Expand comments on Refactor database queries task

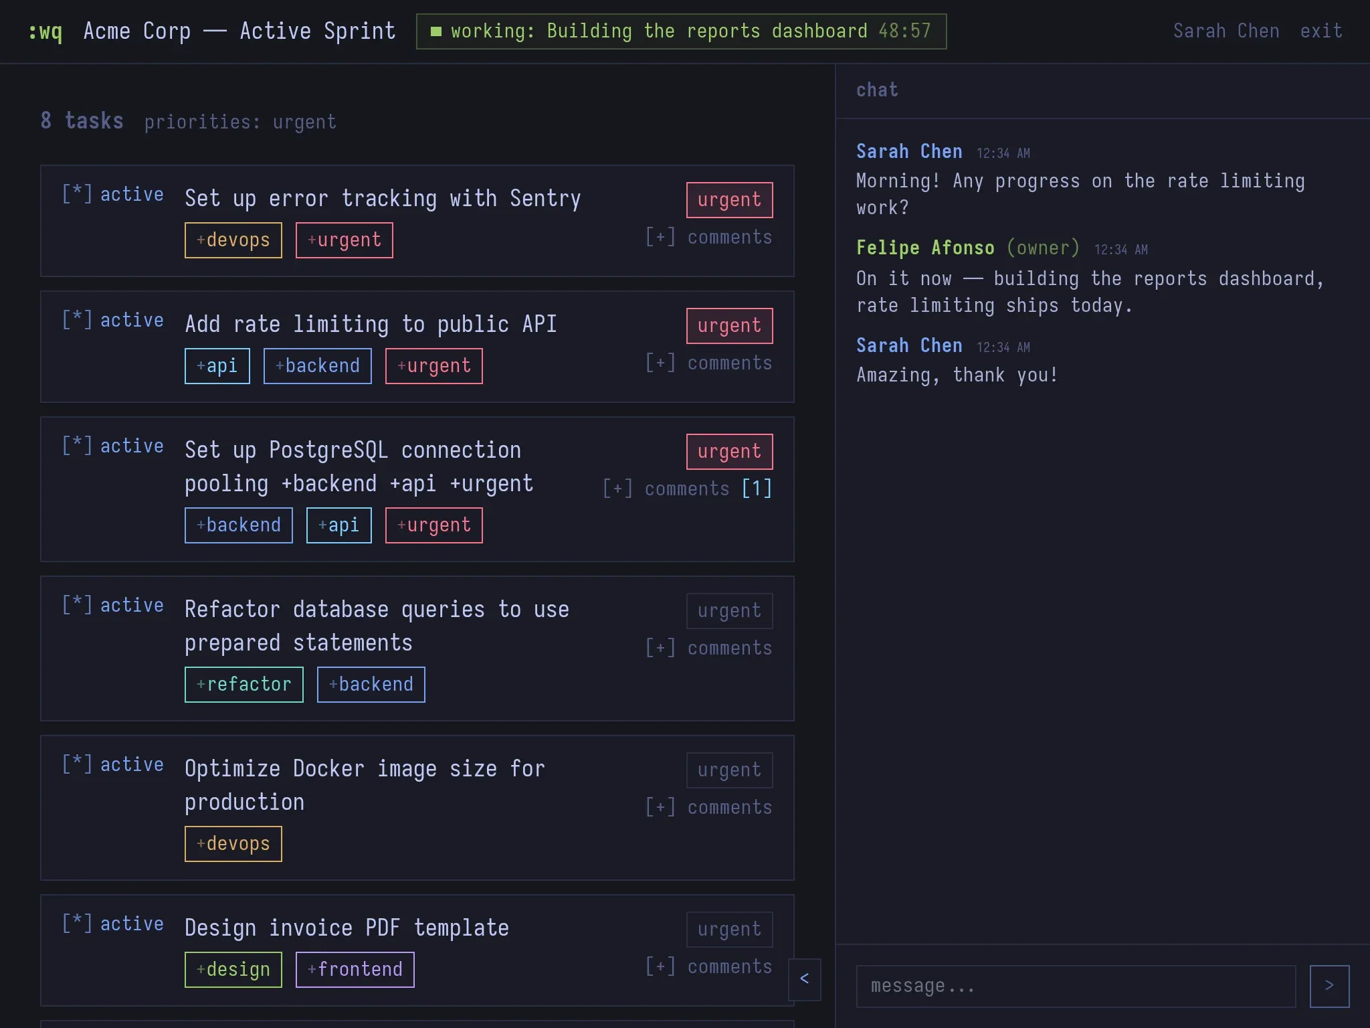708,648
